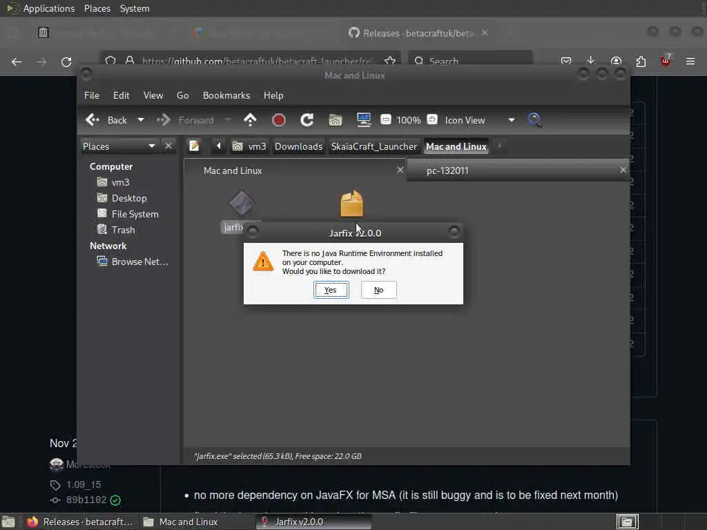Open commit 89b1102 link on GitHub page
Viewport: 707px width, 530px height.
(86, 500)
